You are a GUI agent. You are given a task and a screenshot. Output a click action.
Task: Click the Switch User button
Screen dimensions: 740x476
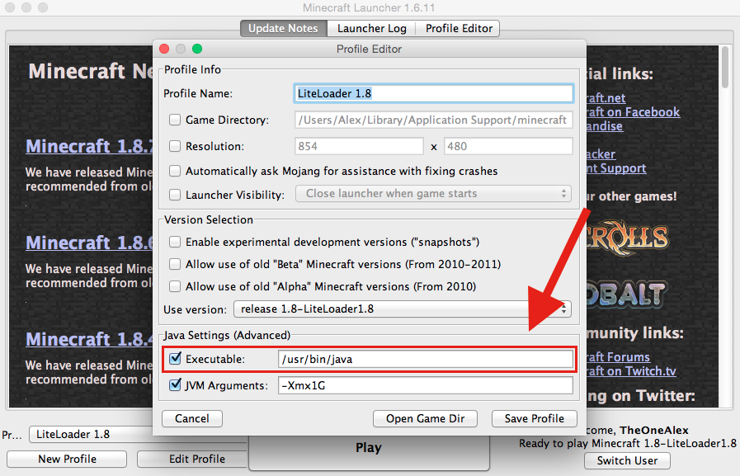tap(627, 460)
